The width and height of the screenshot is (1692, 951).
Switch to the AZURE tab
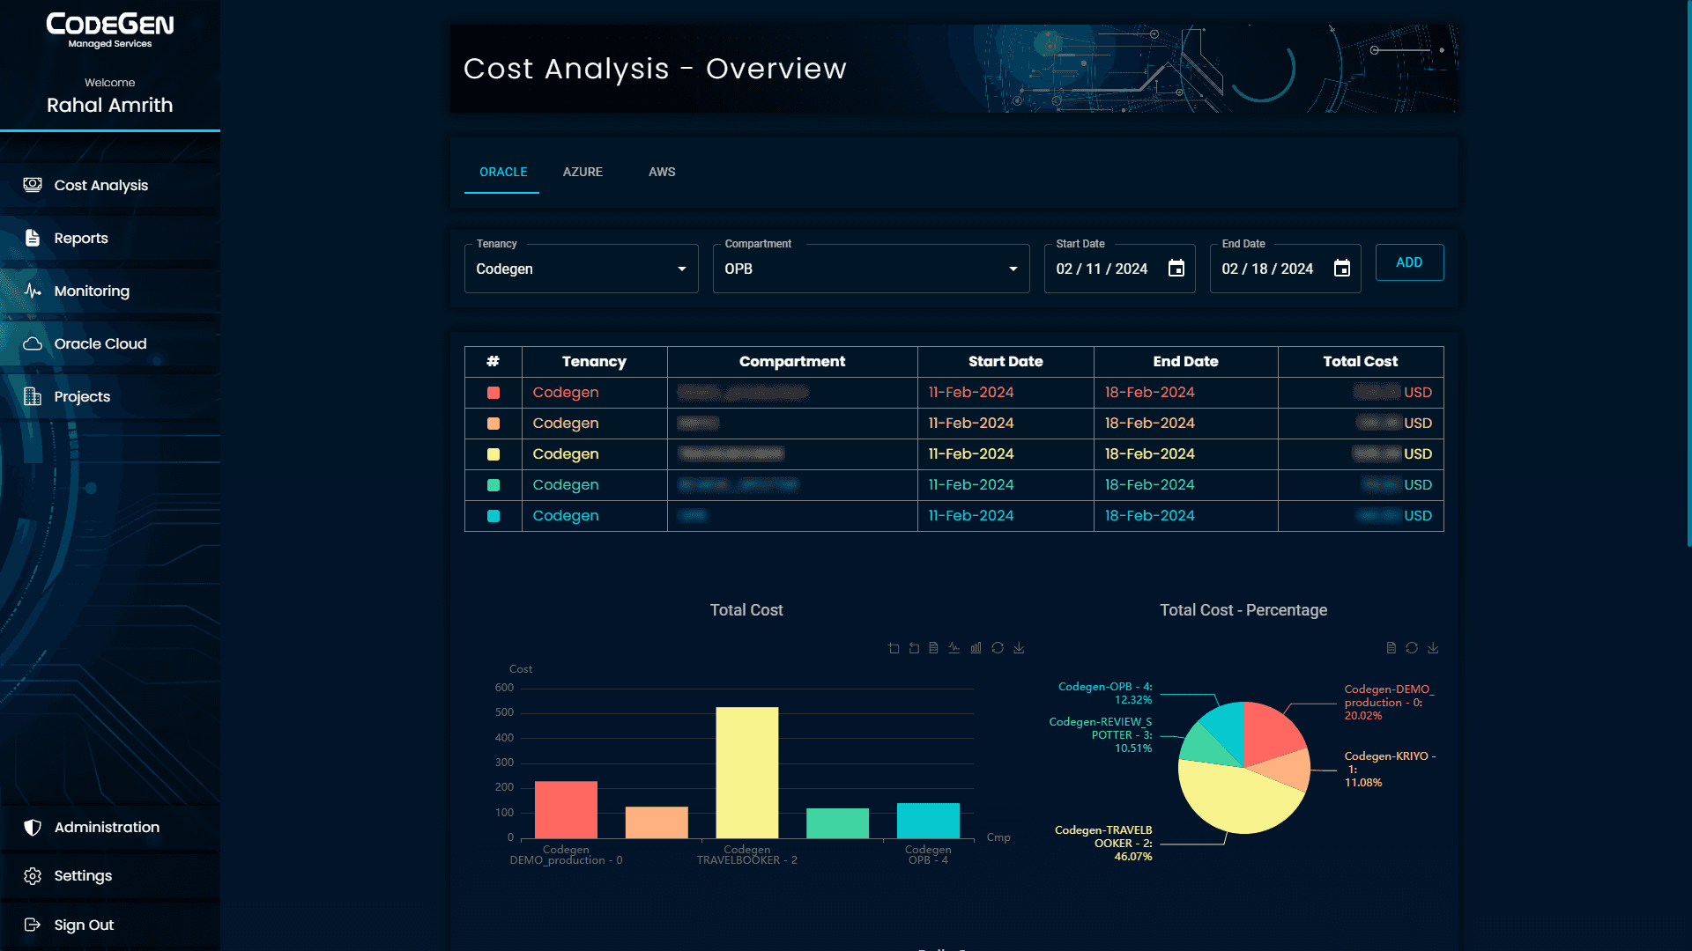point(583,173)
